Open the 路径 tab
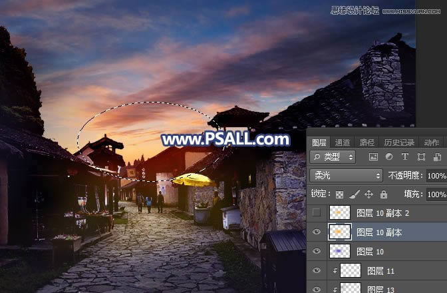Viewport: 447px width, 293px height. (x=367, y=143)
